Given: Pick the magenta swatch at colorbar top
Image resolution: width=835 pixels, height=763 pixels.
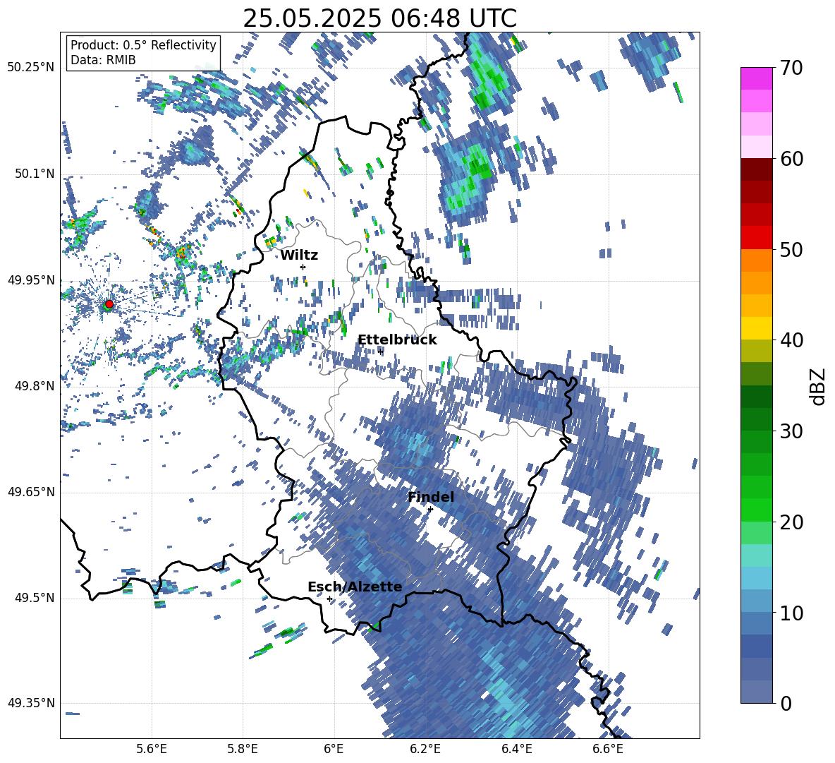Looking at the screenshot, I should tap(756, 78).
